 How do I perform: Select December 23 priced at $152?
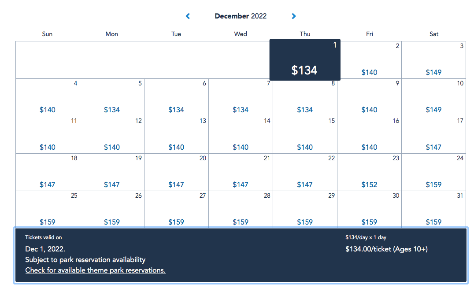pos(370,172)
